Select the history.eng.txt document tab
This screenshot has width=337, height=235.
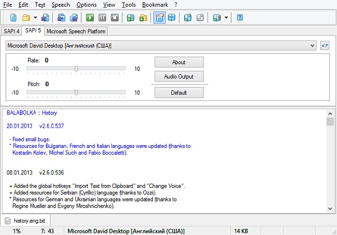click(x=25, y=221)
